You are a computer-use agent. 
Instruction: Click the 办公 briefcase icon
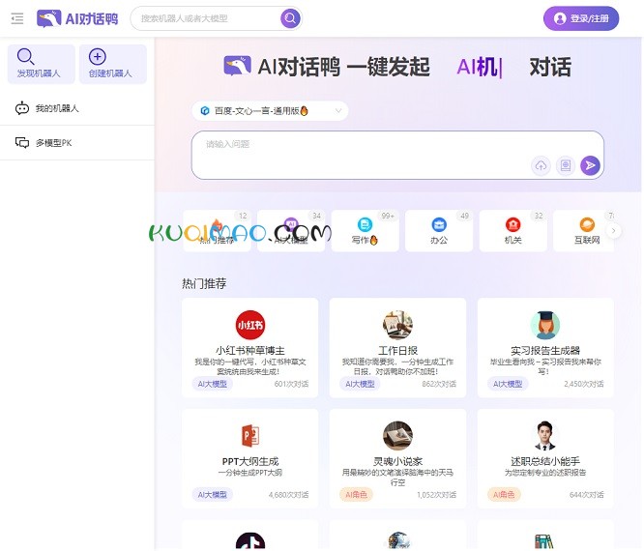tap(439, 224)
